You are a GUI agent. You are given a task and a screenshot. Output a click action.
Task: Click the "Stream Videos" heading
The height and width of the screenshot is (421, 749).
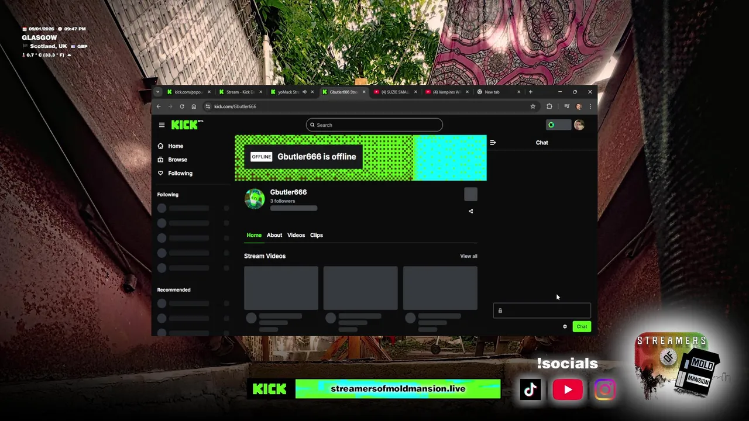tap(264, 256)
